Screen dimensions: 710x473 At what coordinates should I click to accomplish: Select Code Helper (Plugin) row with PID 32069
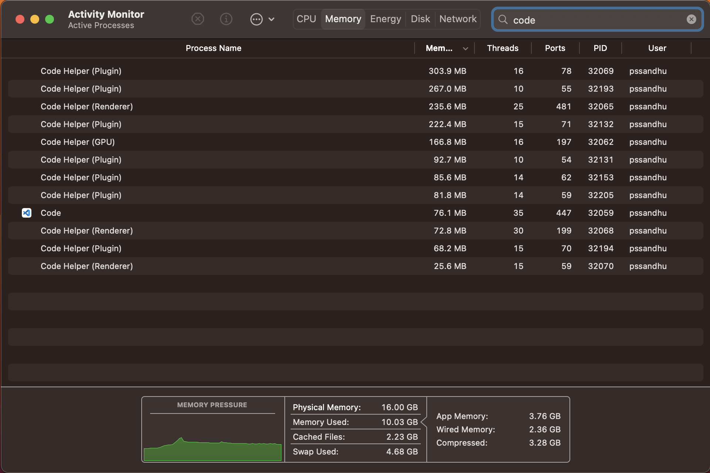[355, 71]
